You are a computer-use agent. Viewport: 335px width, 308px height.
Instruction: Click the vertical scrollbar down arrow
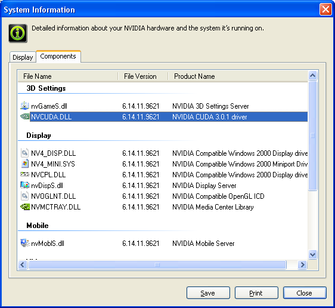coord(312,254)
